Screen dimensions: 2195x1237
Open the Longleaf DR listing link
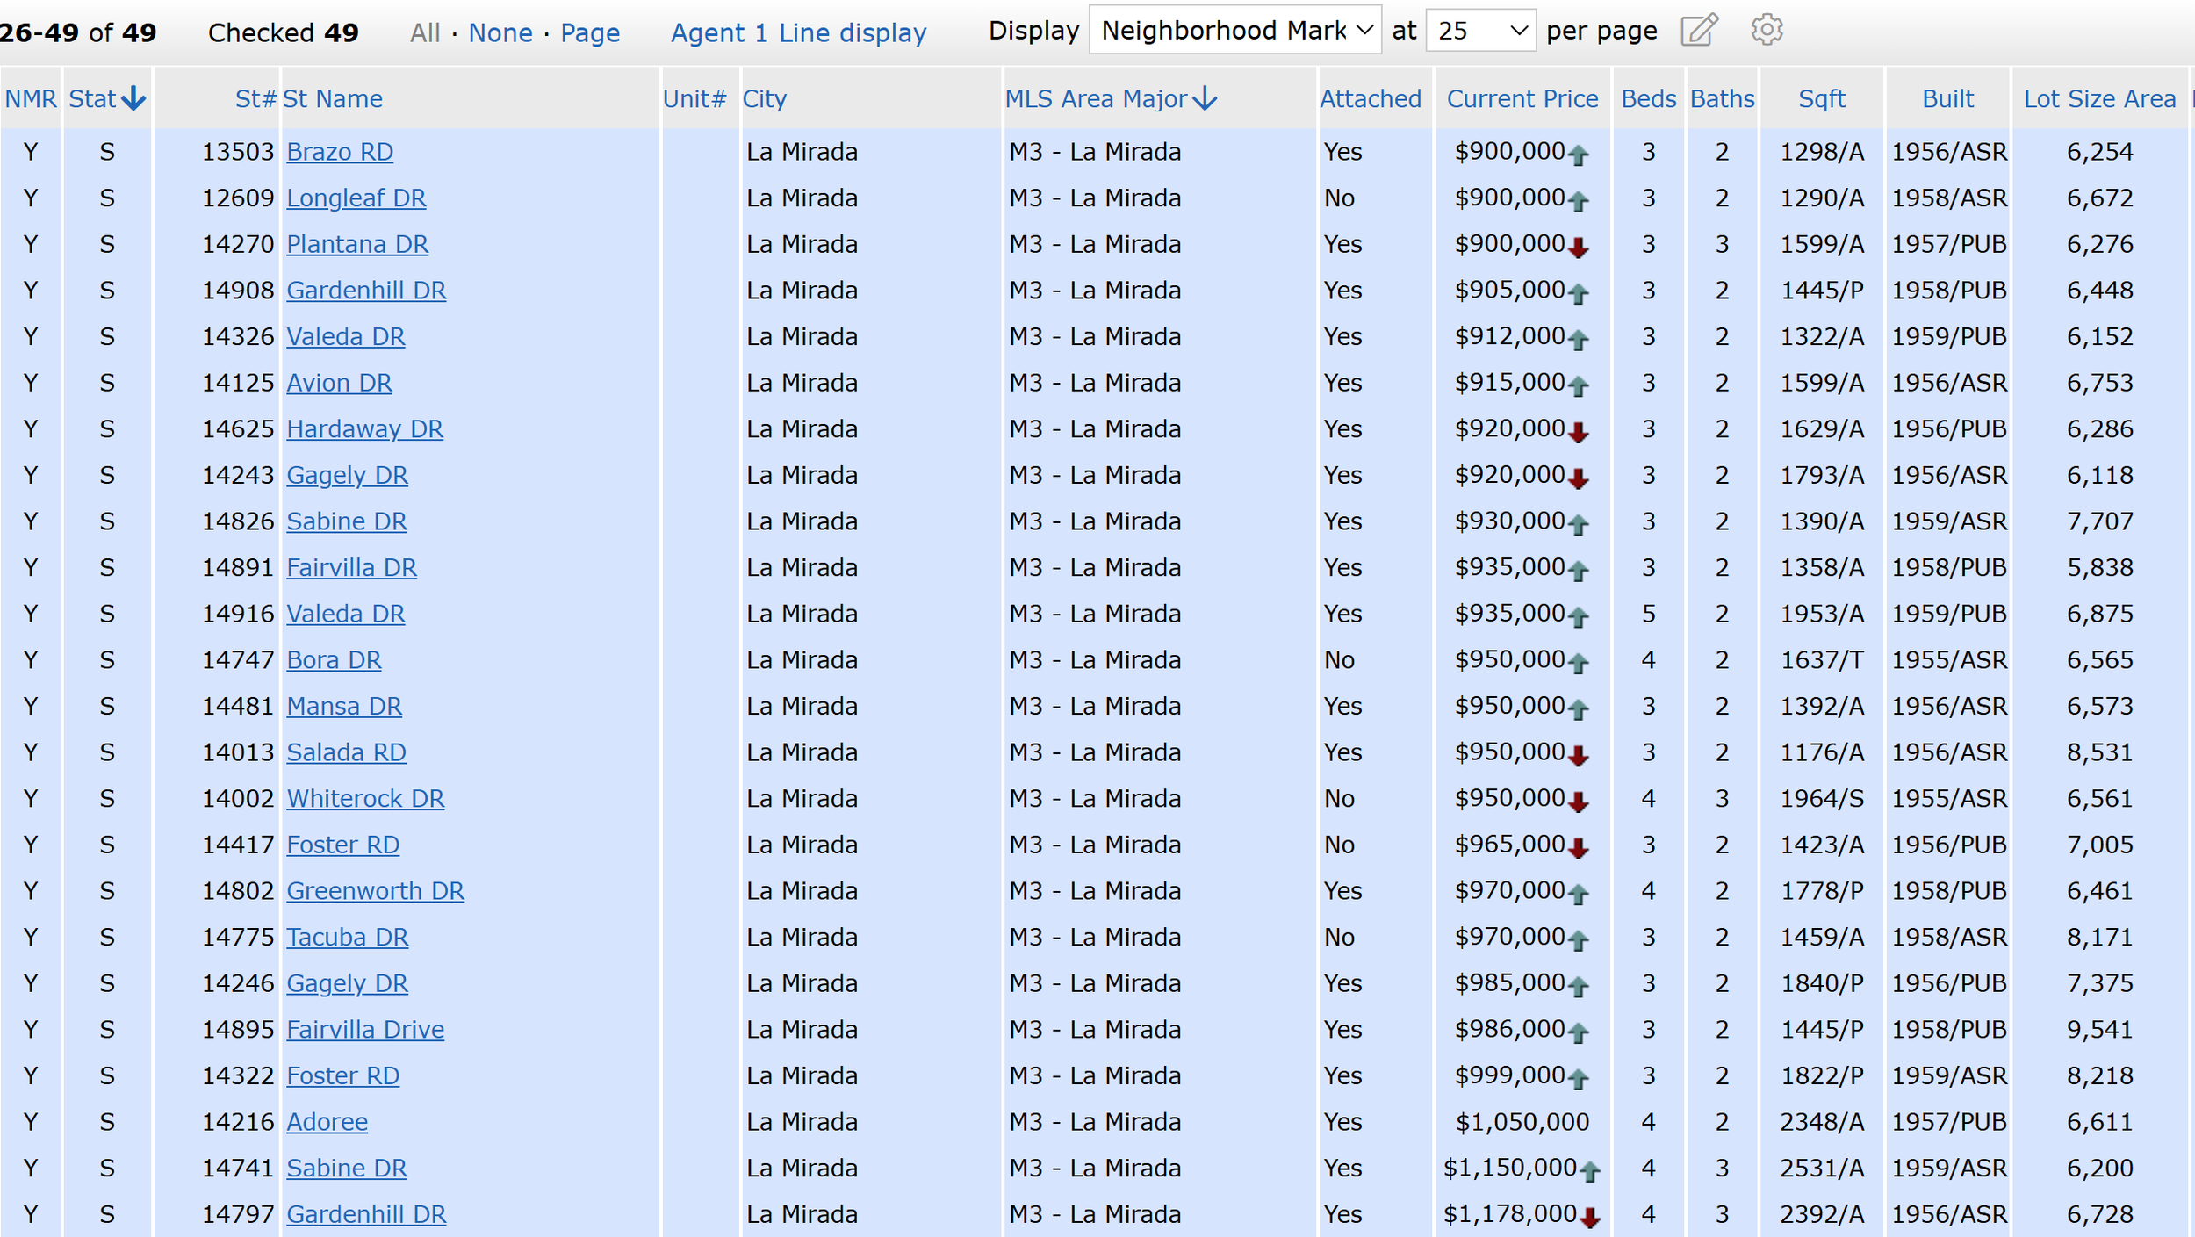356,198
